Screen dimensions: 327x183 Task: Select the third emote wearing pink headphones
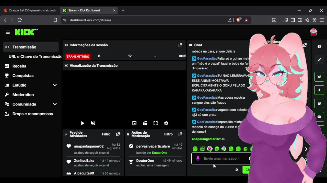209,149
